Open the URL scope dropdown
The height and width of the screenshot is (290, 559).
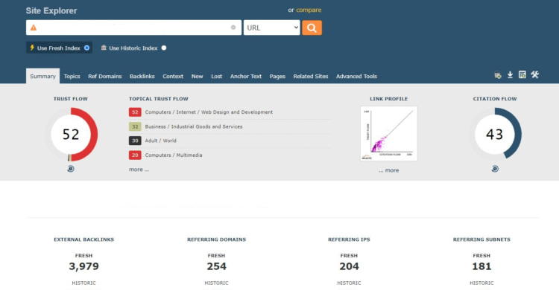271,28
